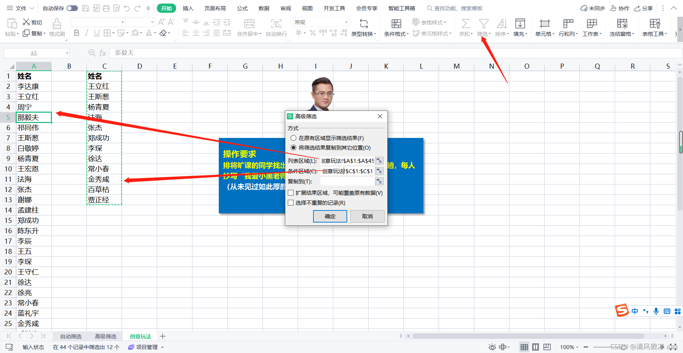Image resolution: width=683 pixels, height=353 pixels.
Task: Expand the 项目管理 arrow in status bar
Action: tap(162, 347)
